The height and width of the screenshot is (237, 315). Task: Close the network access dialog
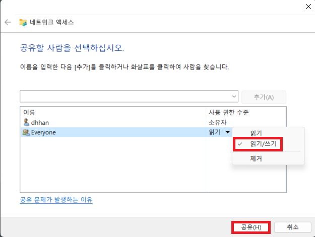(x=308, y=7)
